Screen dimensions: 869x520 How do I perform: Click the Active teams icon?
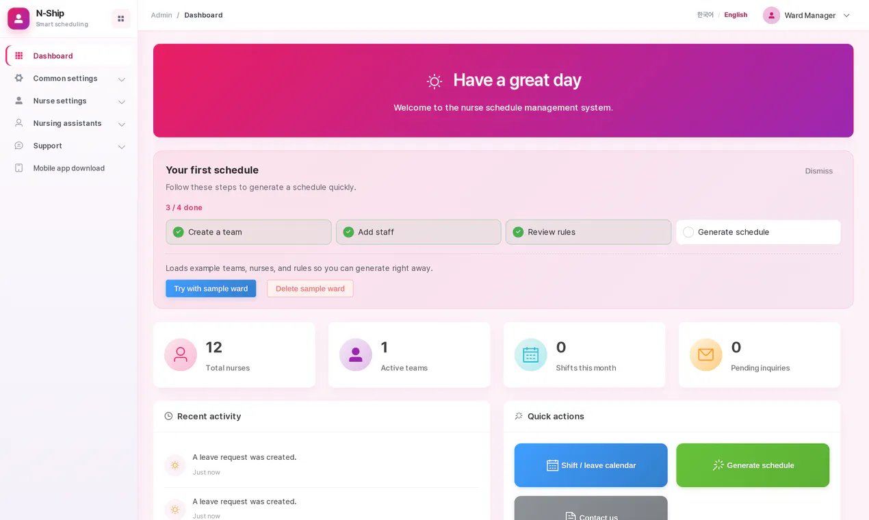coord(356,354)
